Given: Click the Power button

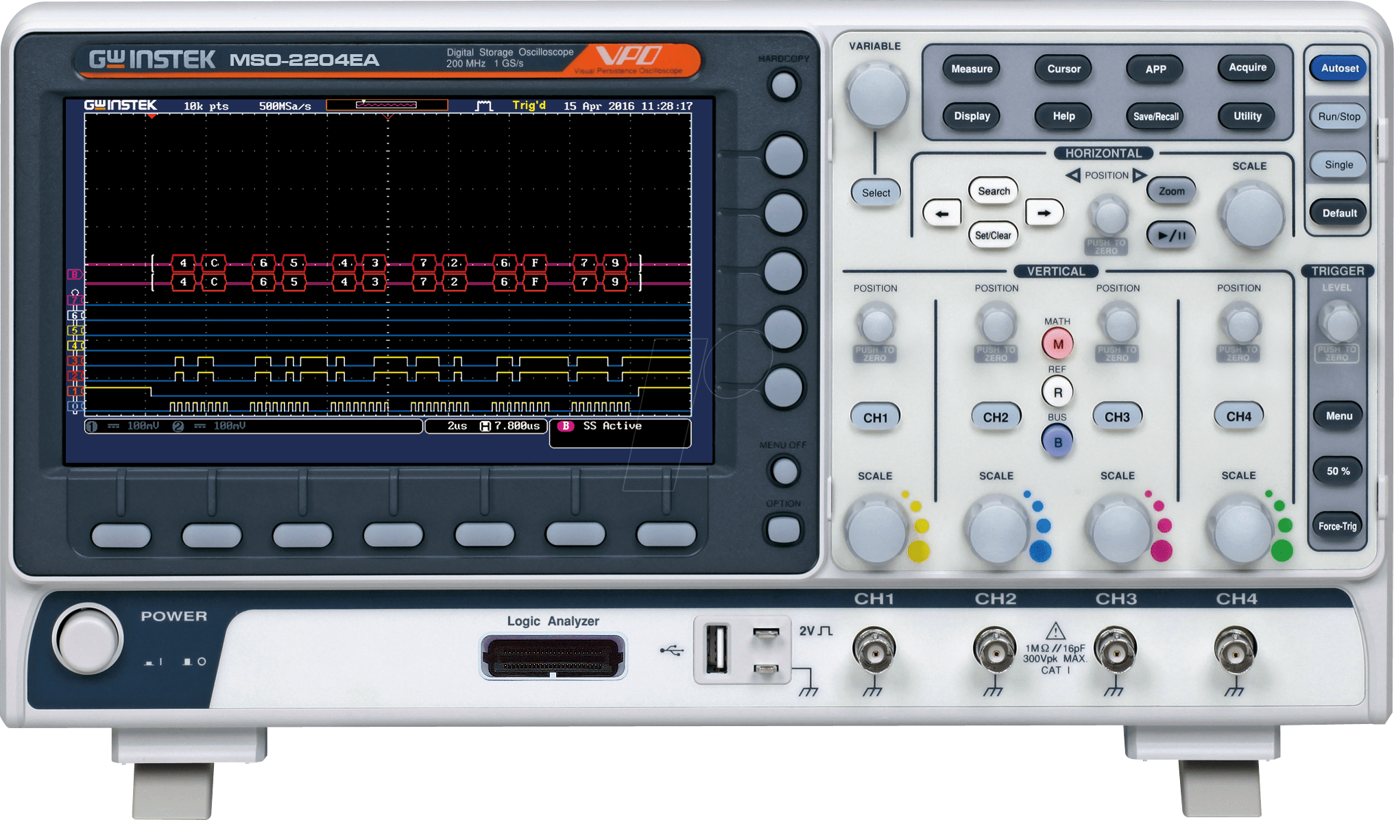Looking at the screenshot, I should click(x=87, y=638).
